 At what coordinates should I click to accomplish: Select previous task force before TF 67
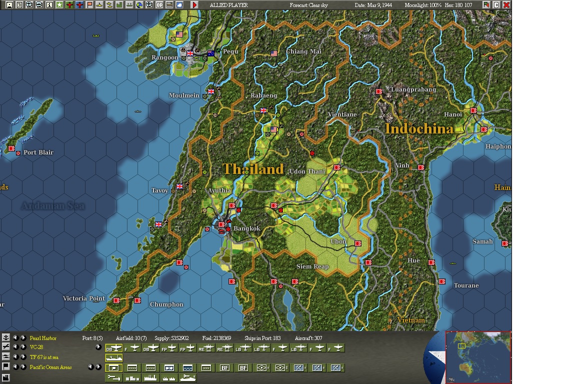[x=15, y=357]
